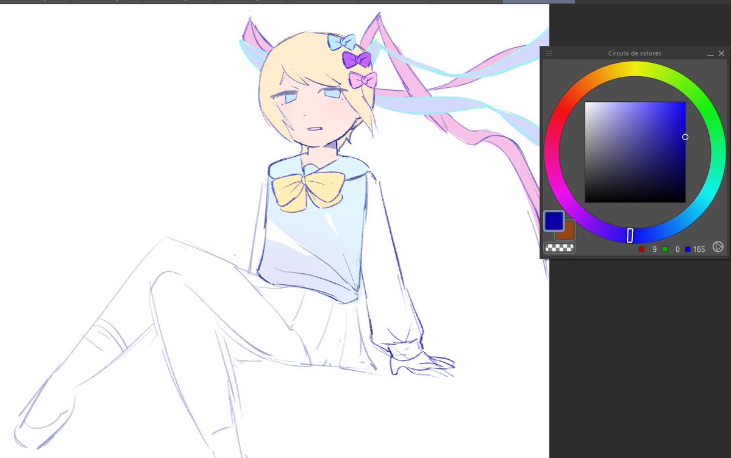Close the Círculo de colores panel
Viewport: 731px width, 458px height.
[721, 54]
